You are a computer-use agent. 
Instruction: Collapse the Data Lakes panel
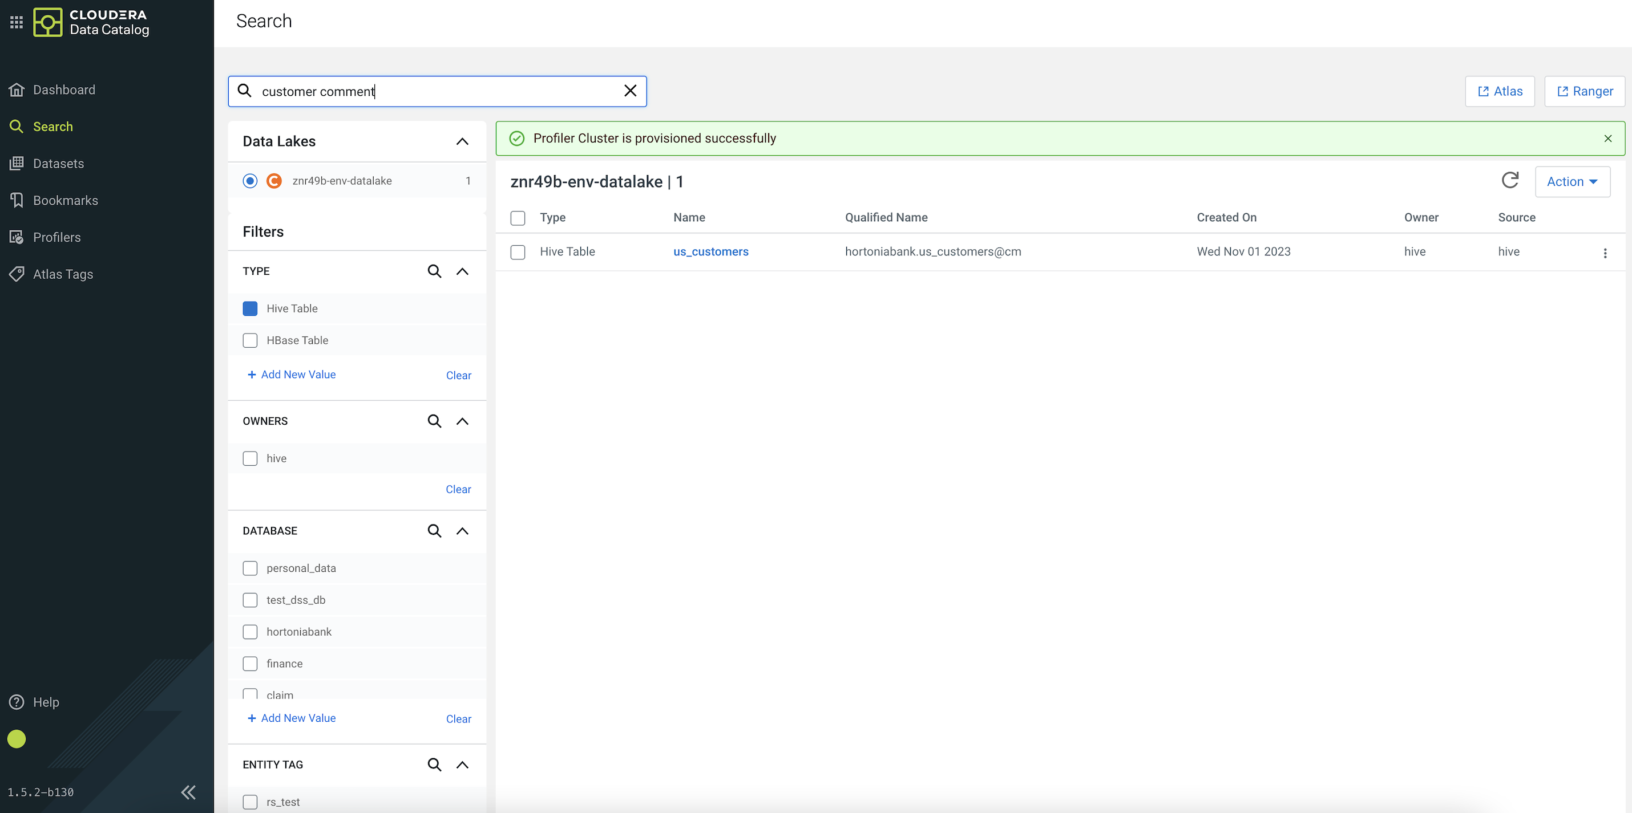462,141
